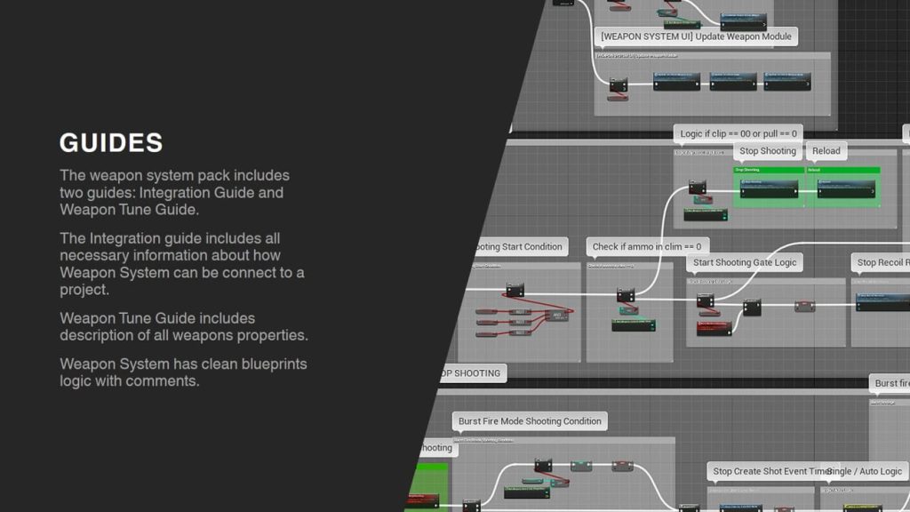This screenshot has width=910, height=512.
Task: Click the Single / Auto Logic comment label
Action: (866, 471)
